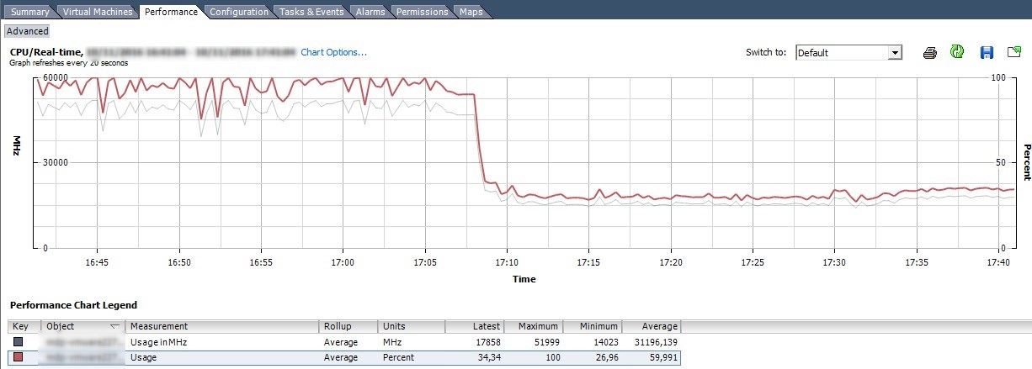Print the performance chart
Image resolution: width=1032 pixels, height=369 pixels.
point(929,53)
